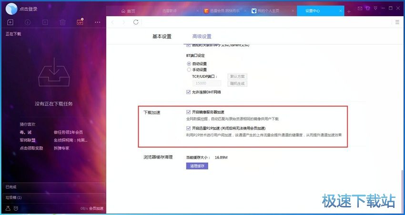Viewport: 405px width, 215px height.
Task: Open 名侦探柯南 recommendation
Action: (71, 140)
